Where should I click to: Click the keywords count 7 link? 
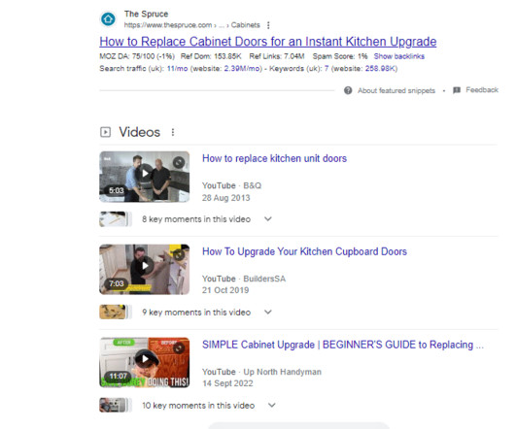point(327,69)
